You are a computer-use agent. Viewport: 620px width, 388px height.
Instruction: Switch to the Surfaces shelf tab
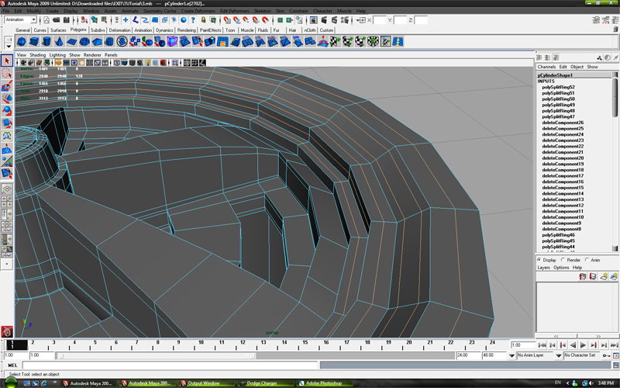[x=58, y=29]
